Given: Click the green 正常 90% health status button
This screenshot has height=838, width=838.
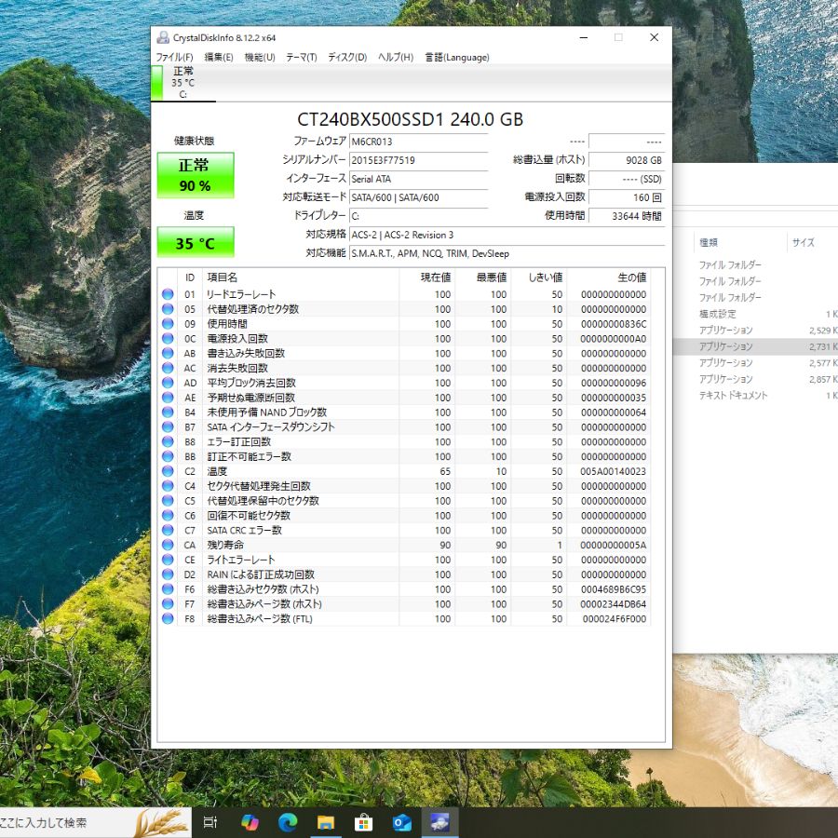Looking at the screenshot, I should [196, 175].
